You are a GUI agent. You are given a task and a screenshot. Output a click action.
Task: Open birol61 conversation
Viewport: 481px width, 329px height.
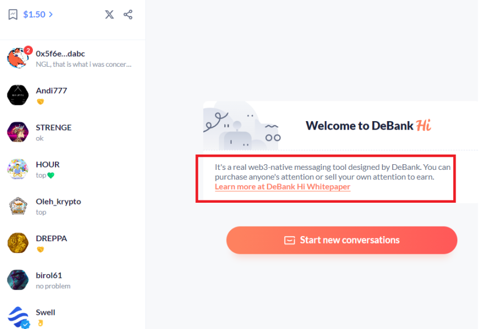click(x=73, y=280)
